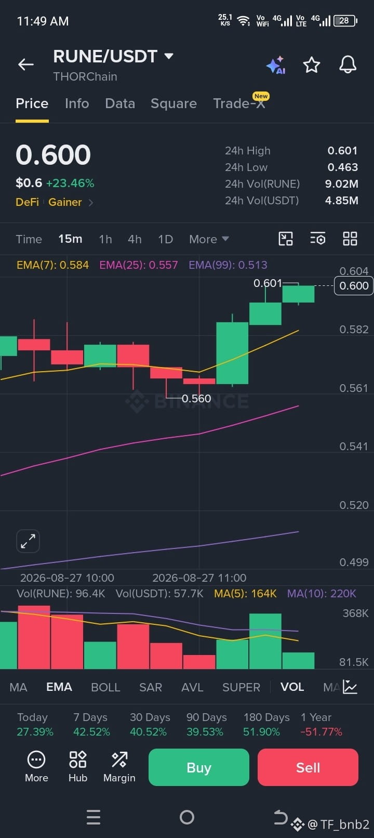374x838 pixels.
Task: Open the grid layout icon
Action: 350,239
